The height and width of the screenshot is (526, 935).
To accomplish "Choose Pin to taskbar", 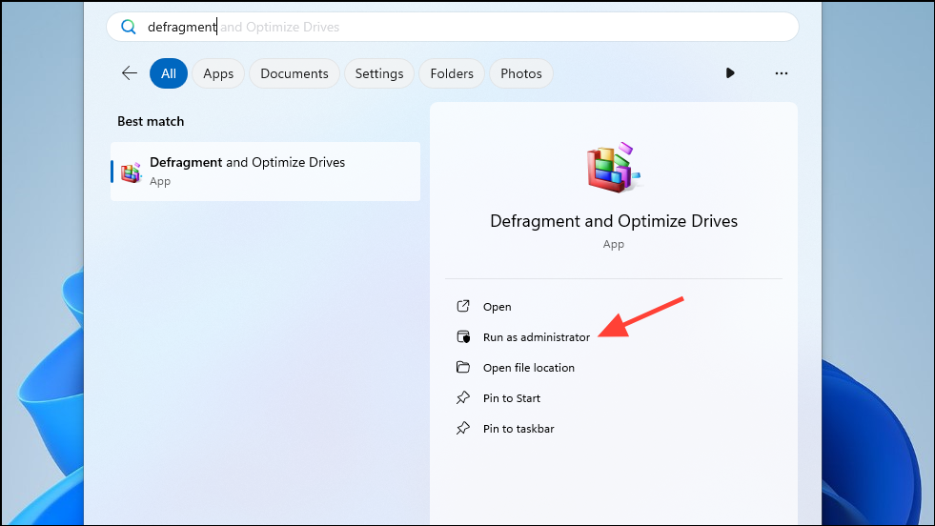I will 518,428.
